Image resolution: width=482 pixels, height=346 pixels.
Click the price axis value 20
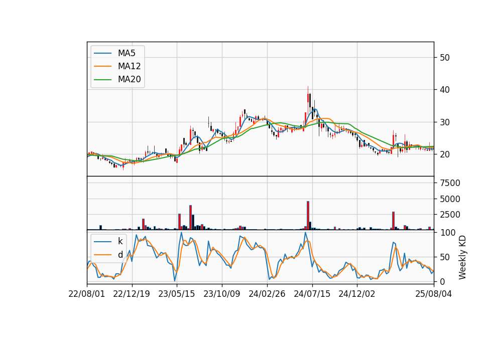click(x=444, y=154)
